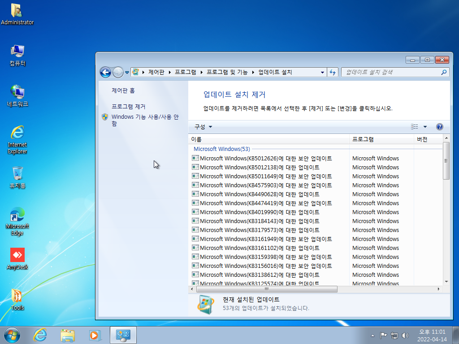Select update KB4019990 row

pyautogui.click(x=315, y=212)
